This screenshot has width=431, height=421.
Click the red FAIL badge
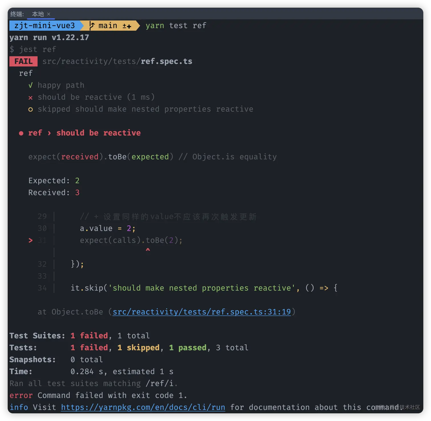coord(23,61)
